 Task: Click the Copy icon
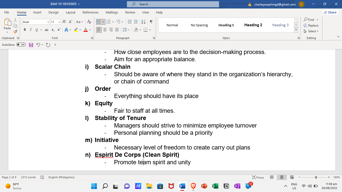(15, 26)
